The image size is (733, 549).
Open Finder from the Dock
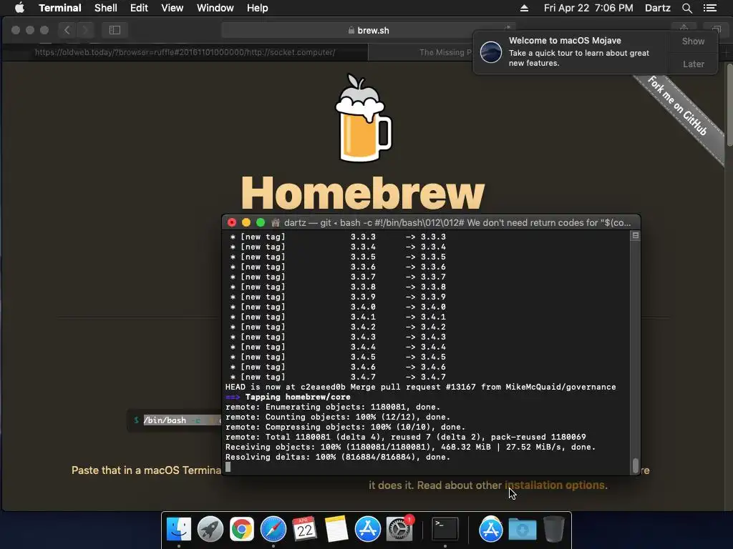(x=178, y=530)
